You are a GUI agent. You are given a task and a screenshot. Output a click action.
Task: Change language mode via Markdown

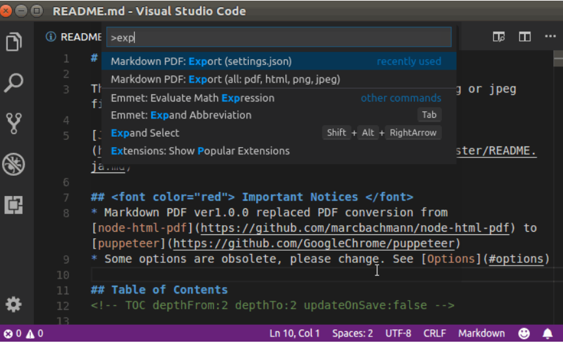click(x=481, y=334)
